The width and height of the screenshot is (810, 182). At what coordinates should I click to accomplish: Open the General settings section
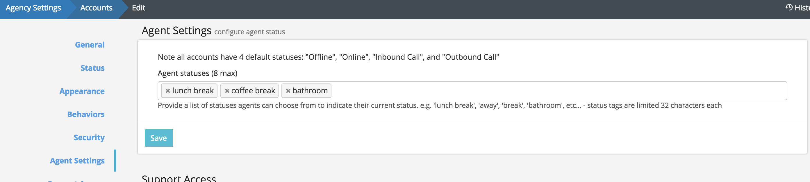(x=90, y=45)
